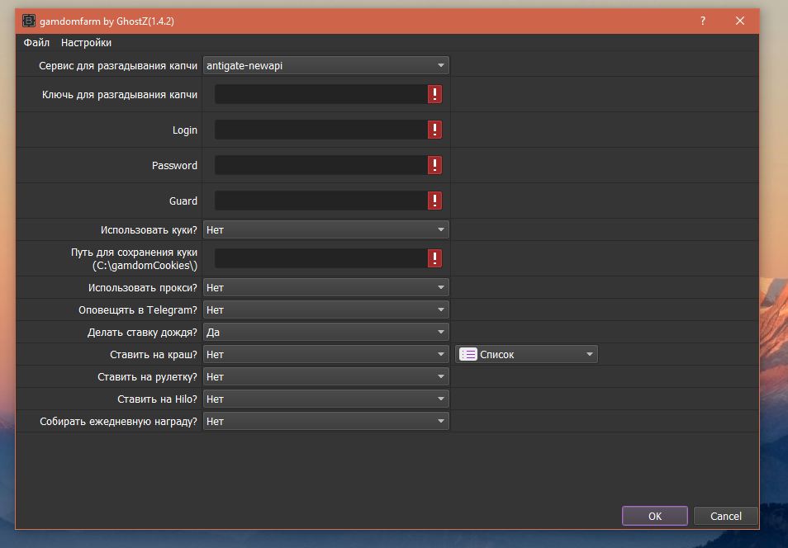
Task: Click the Cancel button
Action: tap(726, 516)
